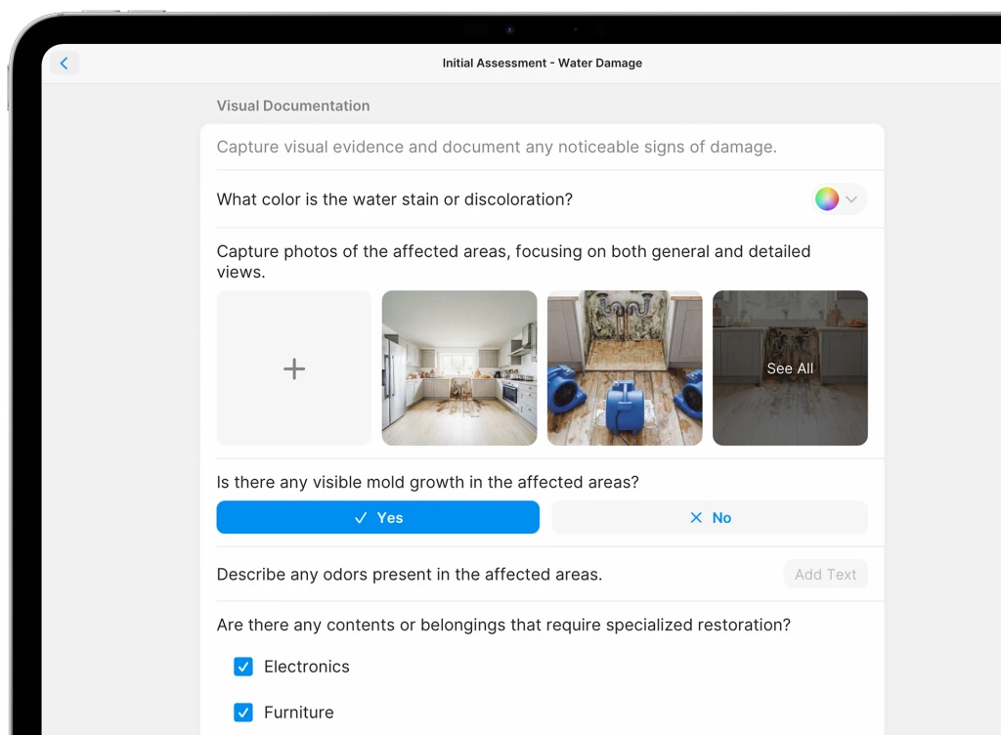
Task: Click the water stain color question text
Action: click(x=395, y=199)
